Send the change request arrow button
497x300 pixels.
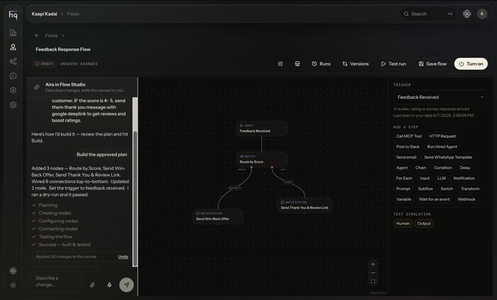click(x=126, y=285)
